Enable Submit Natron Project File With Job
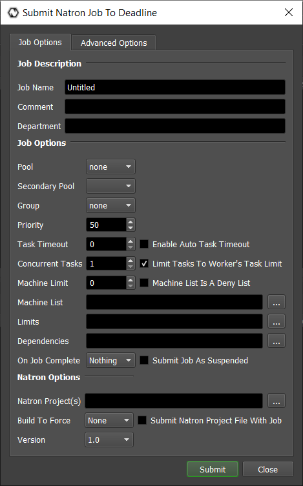Viewport: 303px width, 486px height. click(142, 420)
